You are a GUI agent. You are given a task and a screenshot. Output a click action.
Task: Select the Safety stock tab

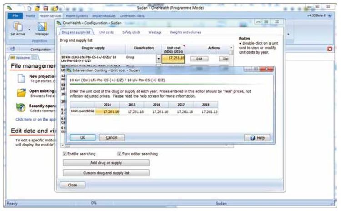coord(131,32)
